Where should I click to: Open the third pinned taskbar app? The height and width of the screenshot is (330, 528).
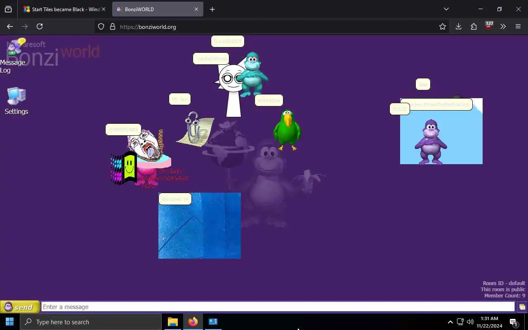pyautogui.click(x=213, y=322)
